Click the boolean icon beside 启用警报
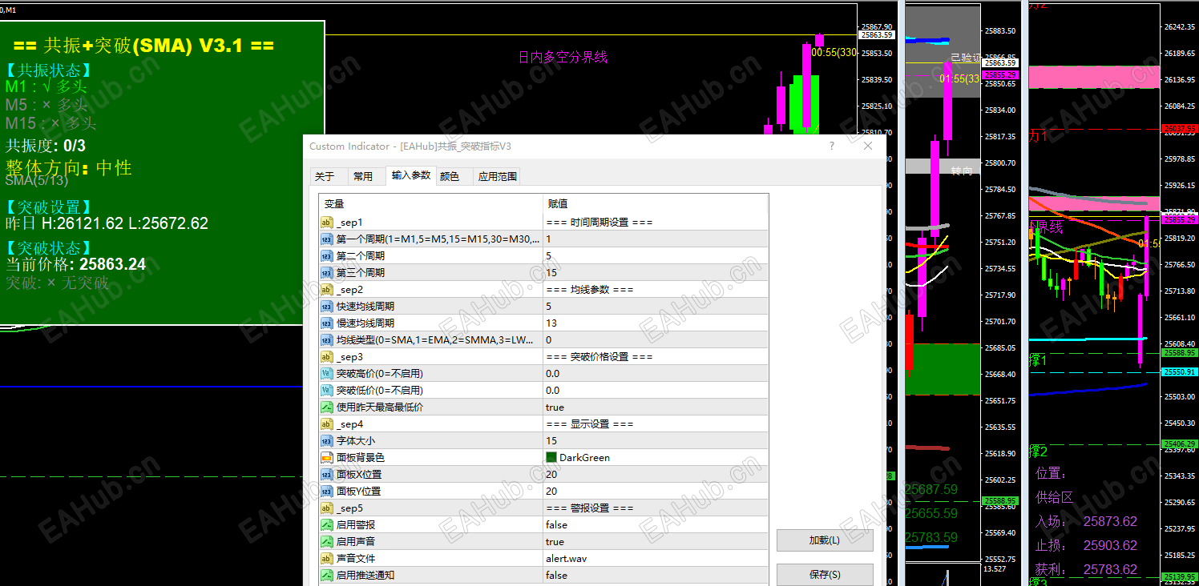Screen dimensions: 1199x586 pos(325,524)
